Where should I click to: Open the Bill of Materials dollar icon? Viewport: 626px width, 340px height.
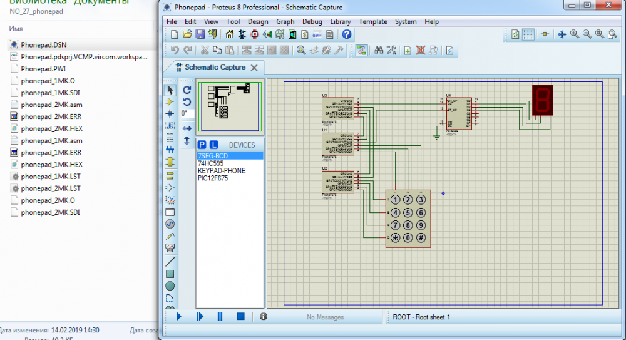coord(305,34)
